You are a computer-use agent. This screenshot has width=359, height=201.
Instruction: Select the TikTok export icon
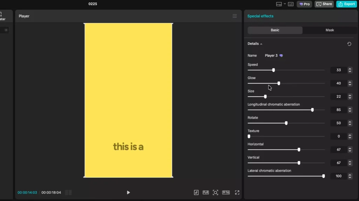click(x=196, y=192)
